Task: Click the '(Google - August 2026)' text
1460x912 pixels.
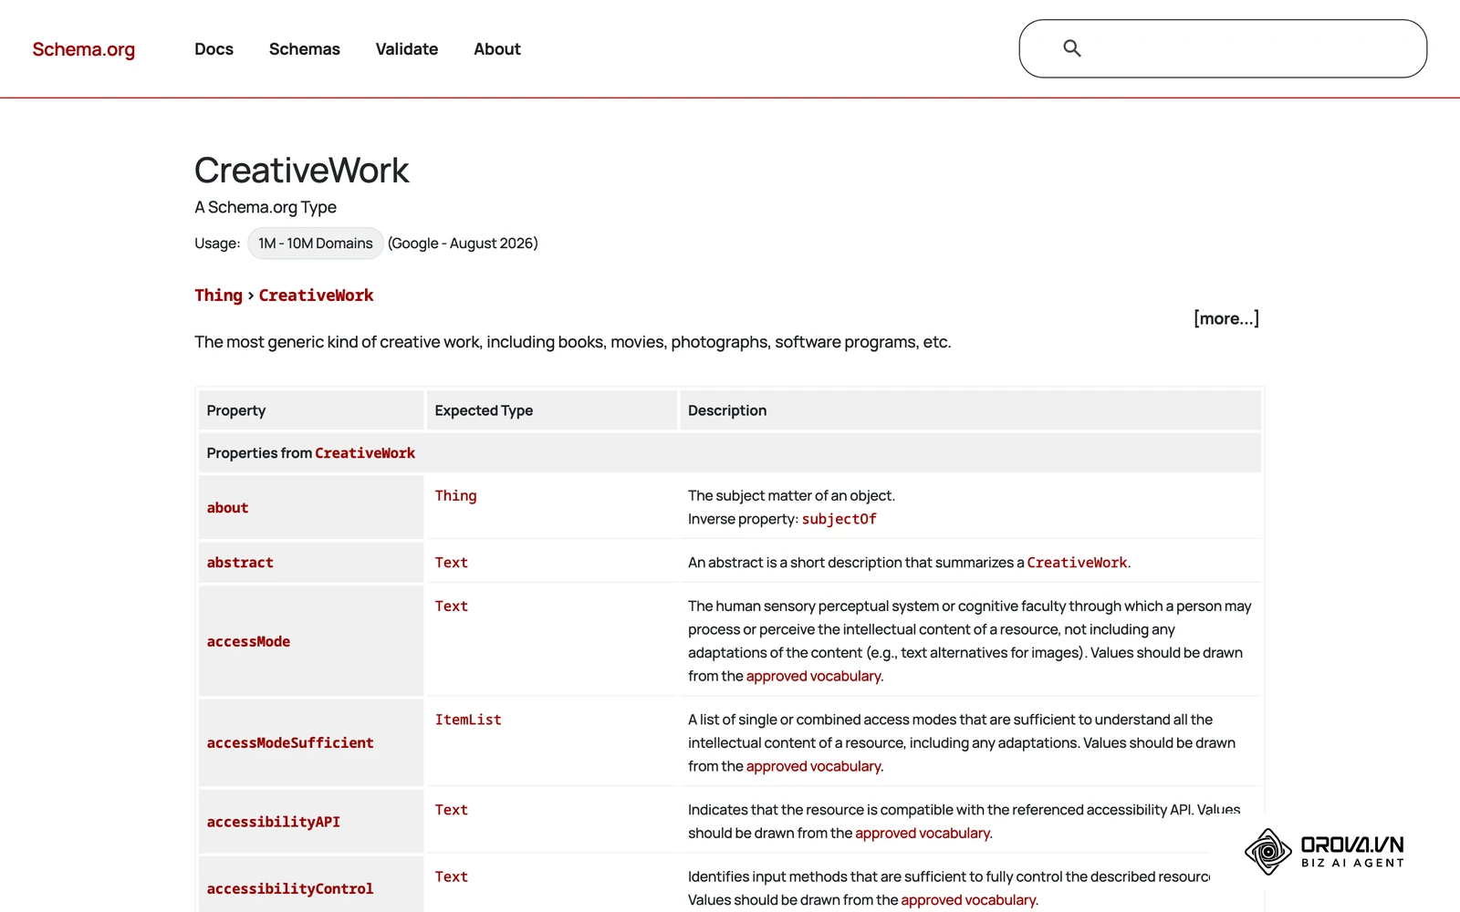Action: [463, 244]
